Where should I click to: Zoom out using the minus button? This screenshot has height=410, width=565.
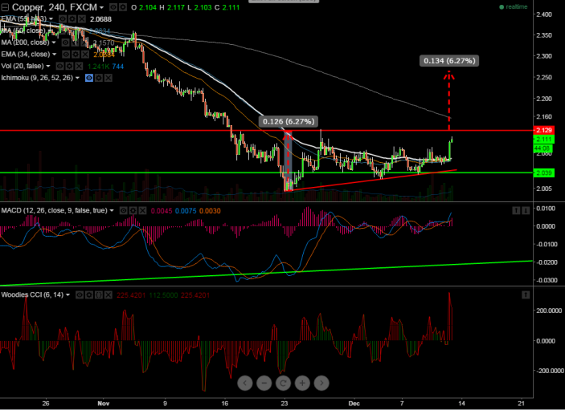click(x=264, y=382)
